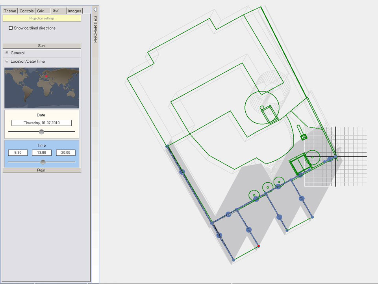Click the 5:30 sunrise time field

tap(18, 153)
